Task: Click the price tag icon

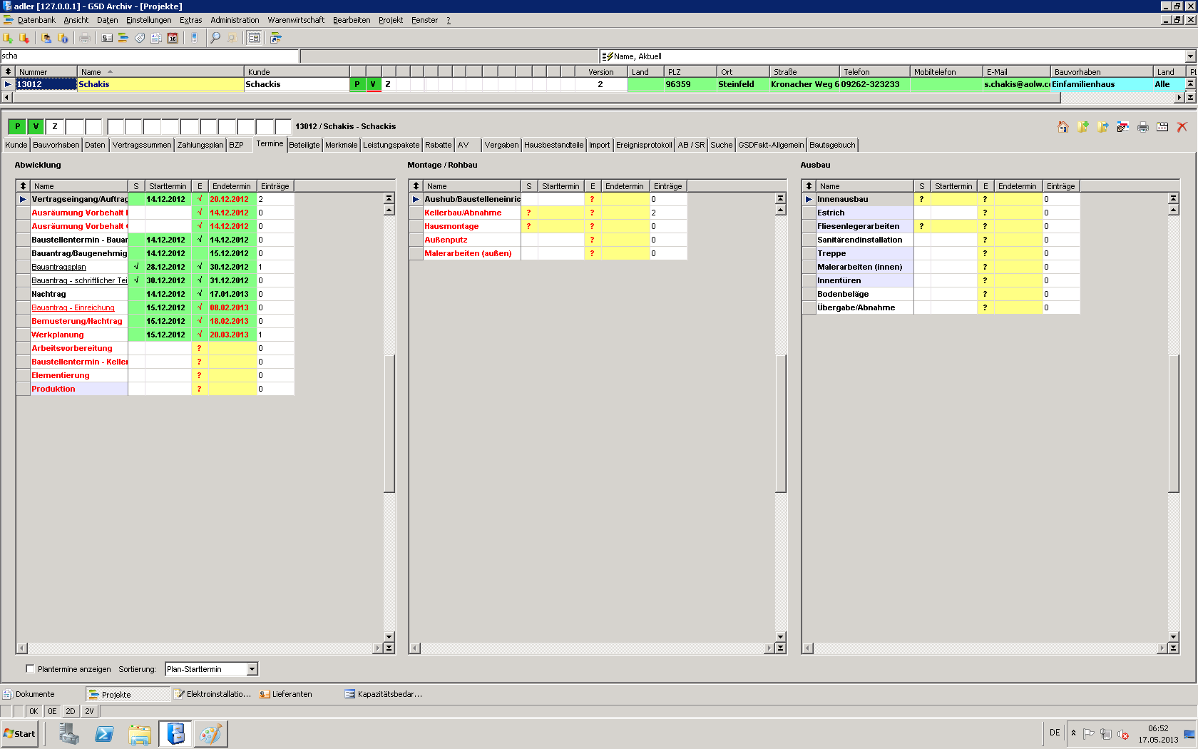Action: click(x=140, y=38)
